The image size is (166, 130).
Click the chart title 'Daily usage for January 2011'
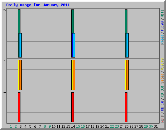tap(38, 5)
